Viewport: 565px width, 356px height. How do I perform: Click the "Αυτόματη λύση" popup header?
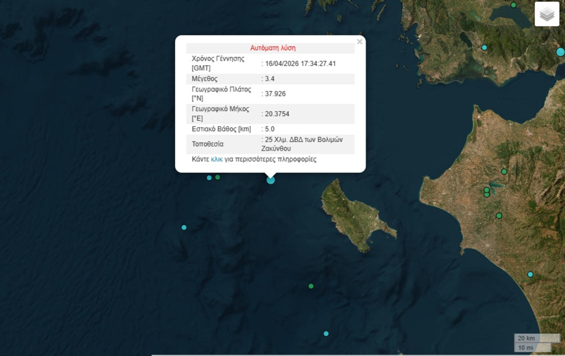[272, 48]
